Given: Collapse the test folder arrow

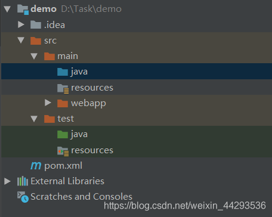Looking at the screenshot, I should tap(34, 119).
